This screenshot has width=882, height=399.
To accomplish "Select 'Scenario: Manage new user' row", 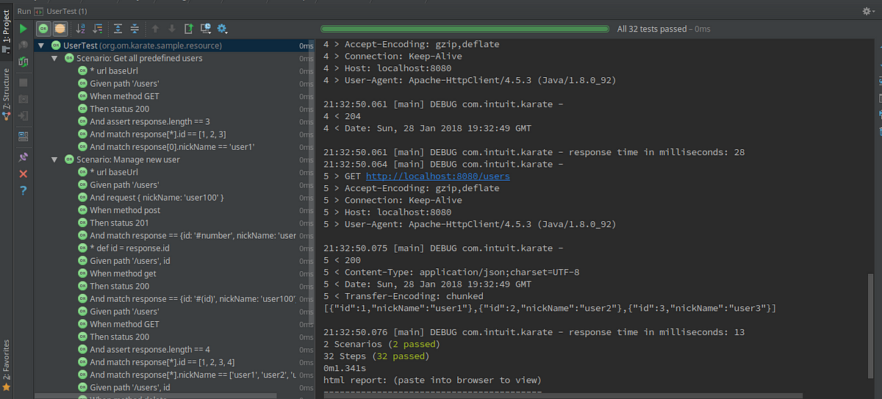I will [x=176, y=159].
